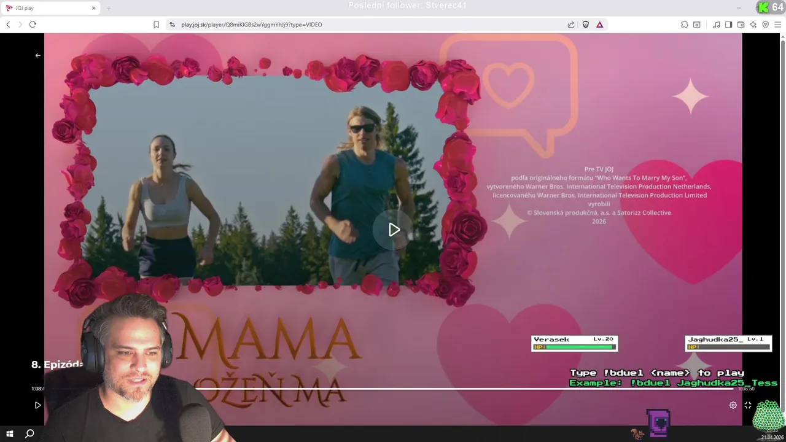786x442 pixels.
Task: Open Brave Rewards triangle icon
Action: [x=599, y=25]
